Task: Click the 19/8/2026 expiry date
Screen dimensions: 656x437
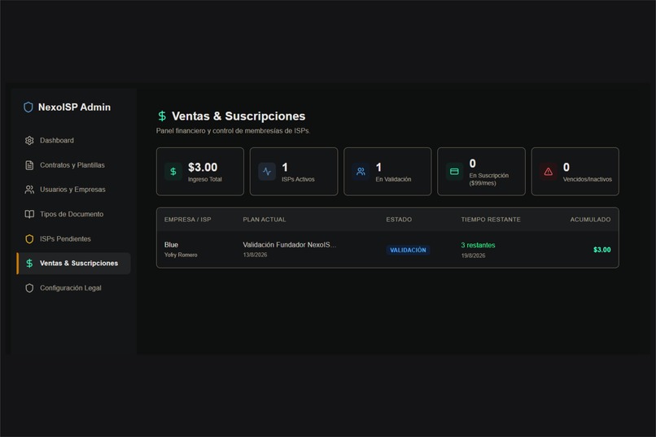Action: tap(473, 256)
